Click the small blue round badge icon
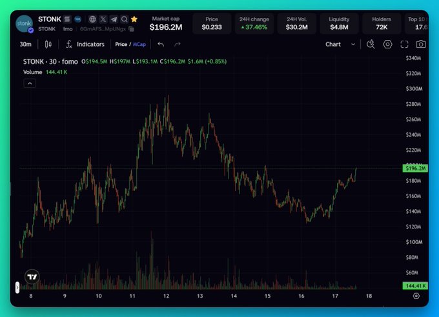The width and height of the screenshot is (439, 317). coord(78,19)
